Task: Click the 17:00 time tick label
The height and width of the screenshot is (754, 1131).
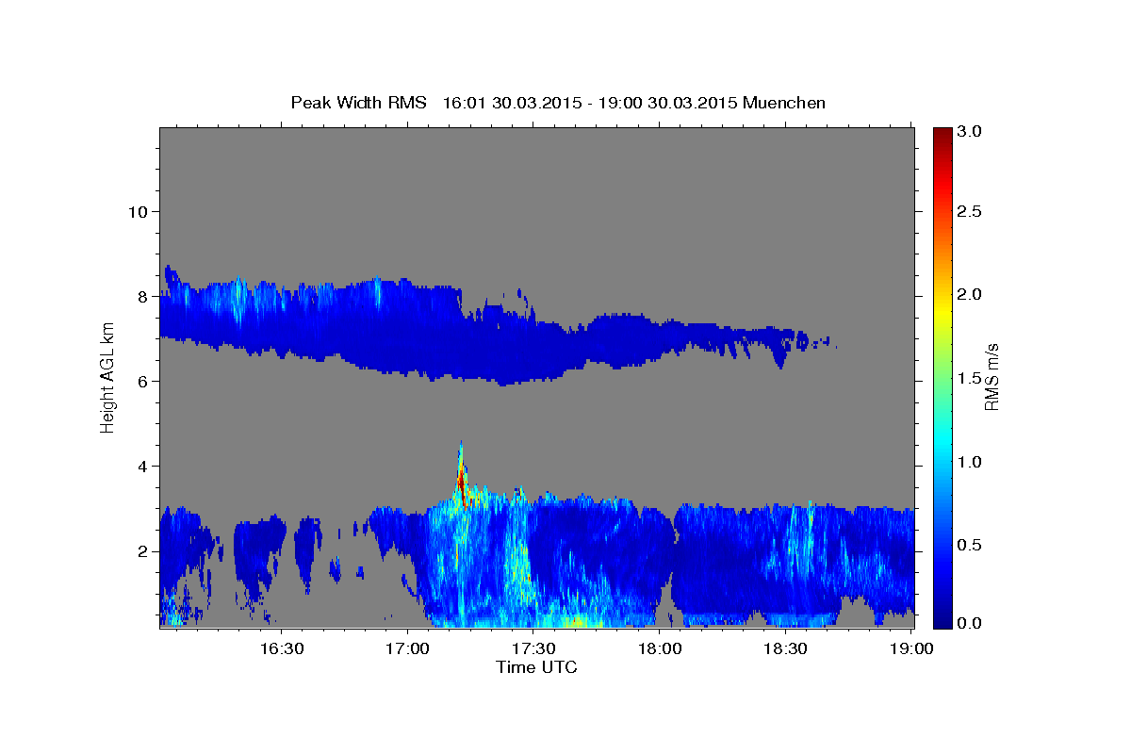Action: point(407,648)
